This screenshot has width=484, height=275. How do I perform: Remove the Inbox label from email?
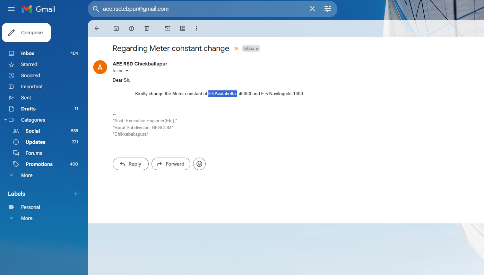[x=257, y=49]
